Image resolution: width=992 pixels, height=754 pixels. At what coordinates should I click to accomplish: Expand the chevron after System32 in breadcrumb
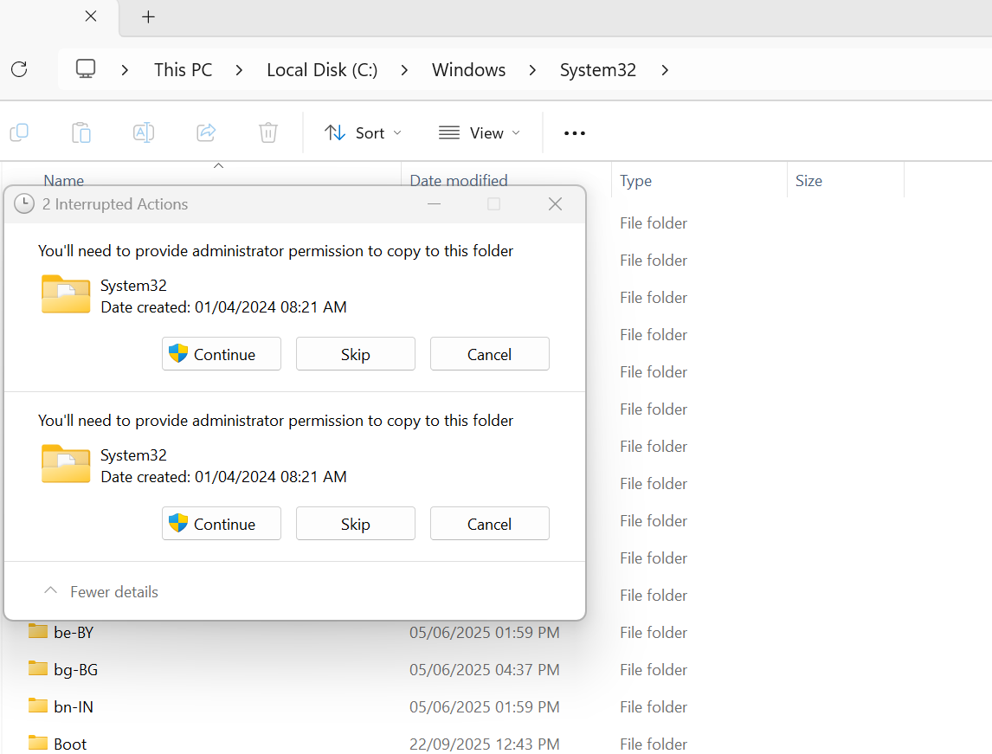(665, 70)
